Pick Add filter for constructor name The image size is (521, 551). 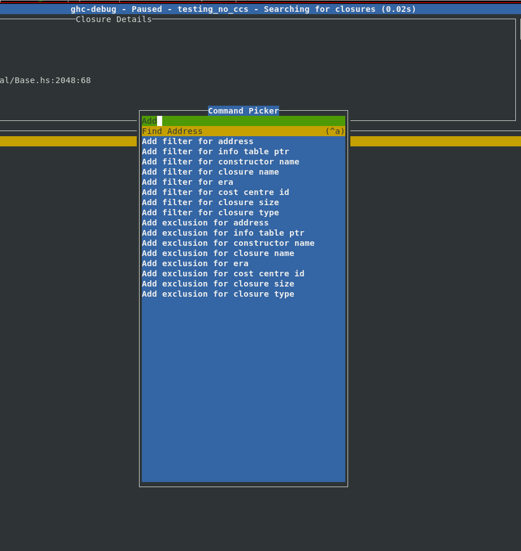point(220,162)
